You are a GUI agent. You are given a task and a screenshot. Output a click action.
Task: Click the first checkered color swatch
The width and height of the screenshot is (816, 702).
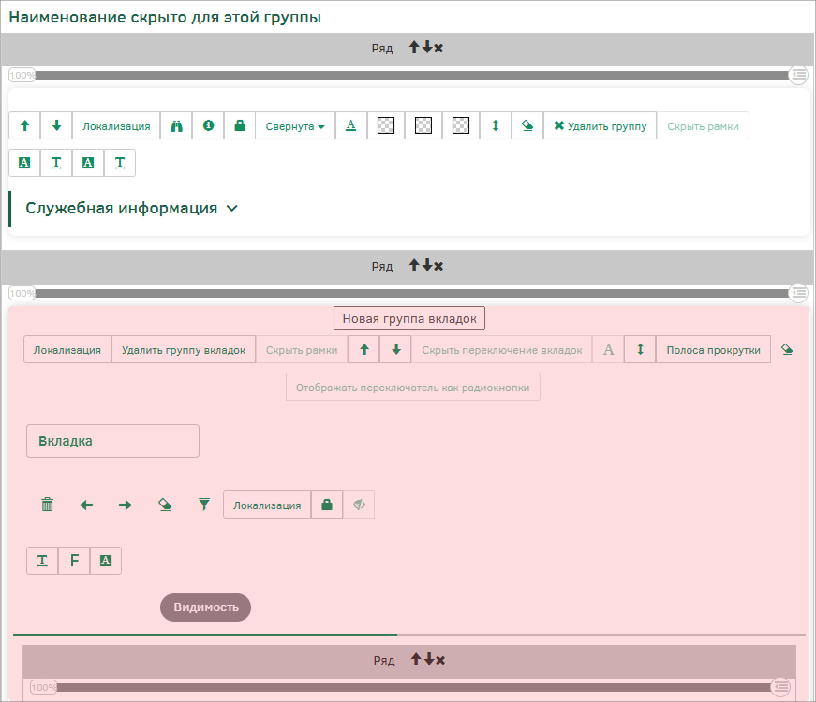coord(386,126)
